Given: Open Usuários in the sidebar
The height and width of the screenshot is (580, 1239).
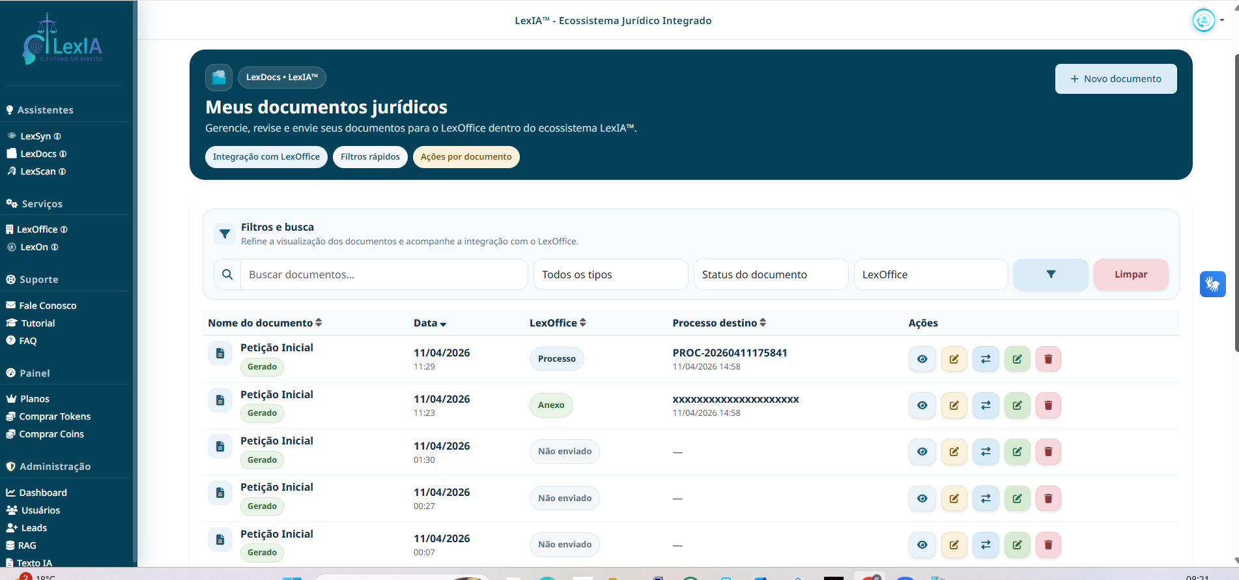Looking at the screenshot, I should (x=33, y=510).
